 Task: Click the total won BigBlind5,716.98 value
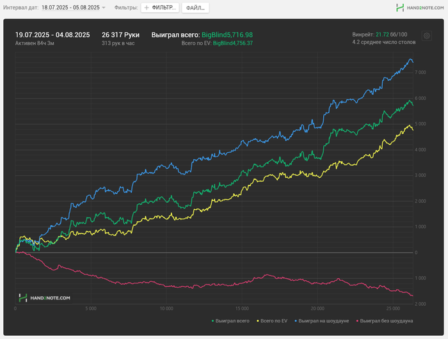tap(227, 35)
